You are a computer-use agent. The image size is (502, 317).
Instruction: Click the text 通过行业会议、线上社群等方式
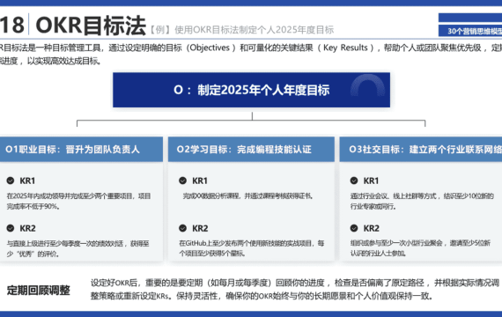click(393, 196)
